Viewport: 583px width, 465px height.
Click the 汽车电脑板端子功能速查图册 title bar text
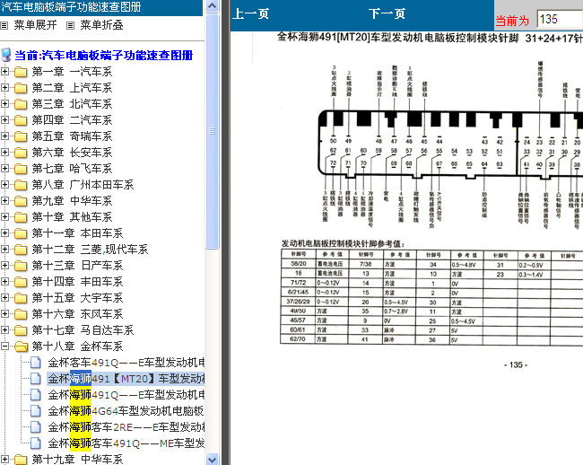71,6
